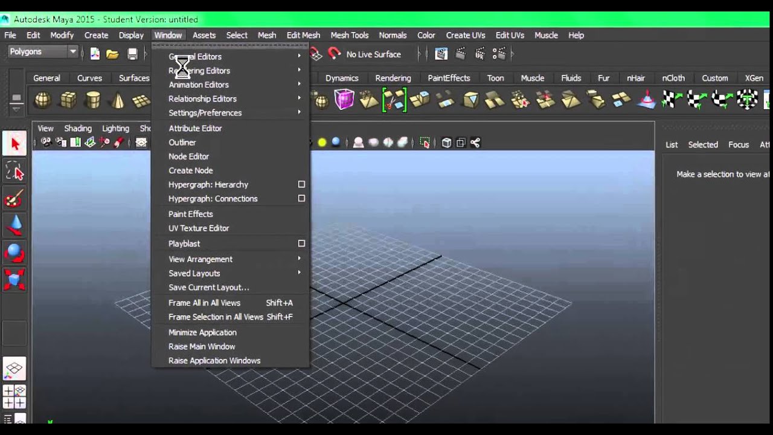
Task: Switch to the Rendering shelf tab
Action: point(393,78)
